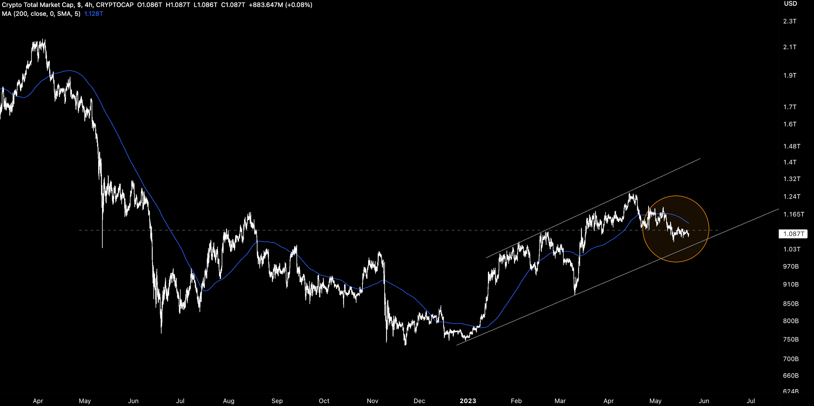Click the May 2022 time axis label
814x406 pixels.
coord(85,401)
